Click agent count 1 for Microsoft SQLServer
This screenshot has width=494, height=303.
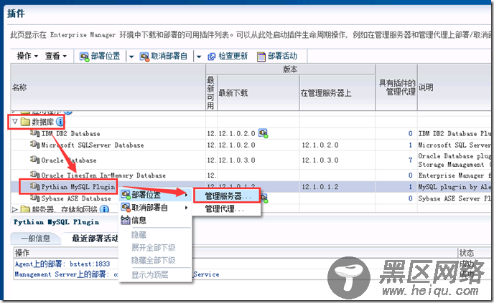pyautogui.click(x=410, y=145)
